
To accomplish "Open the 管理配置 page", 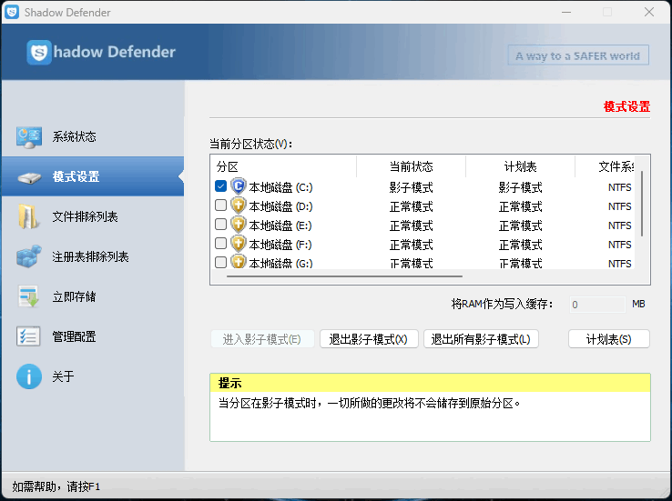I will [93, 336].
